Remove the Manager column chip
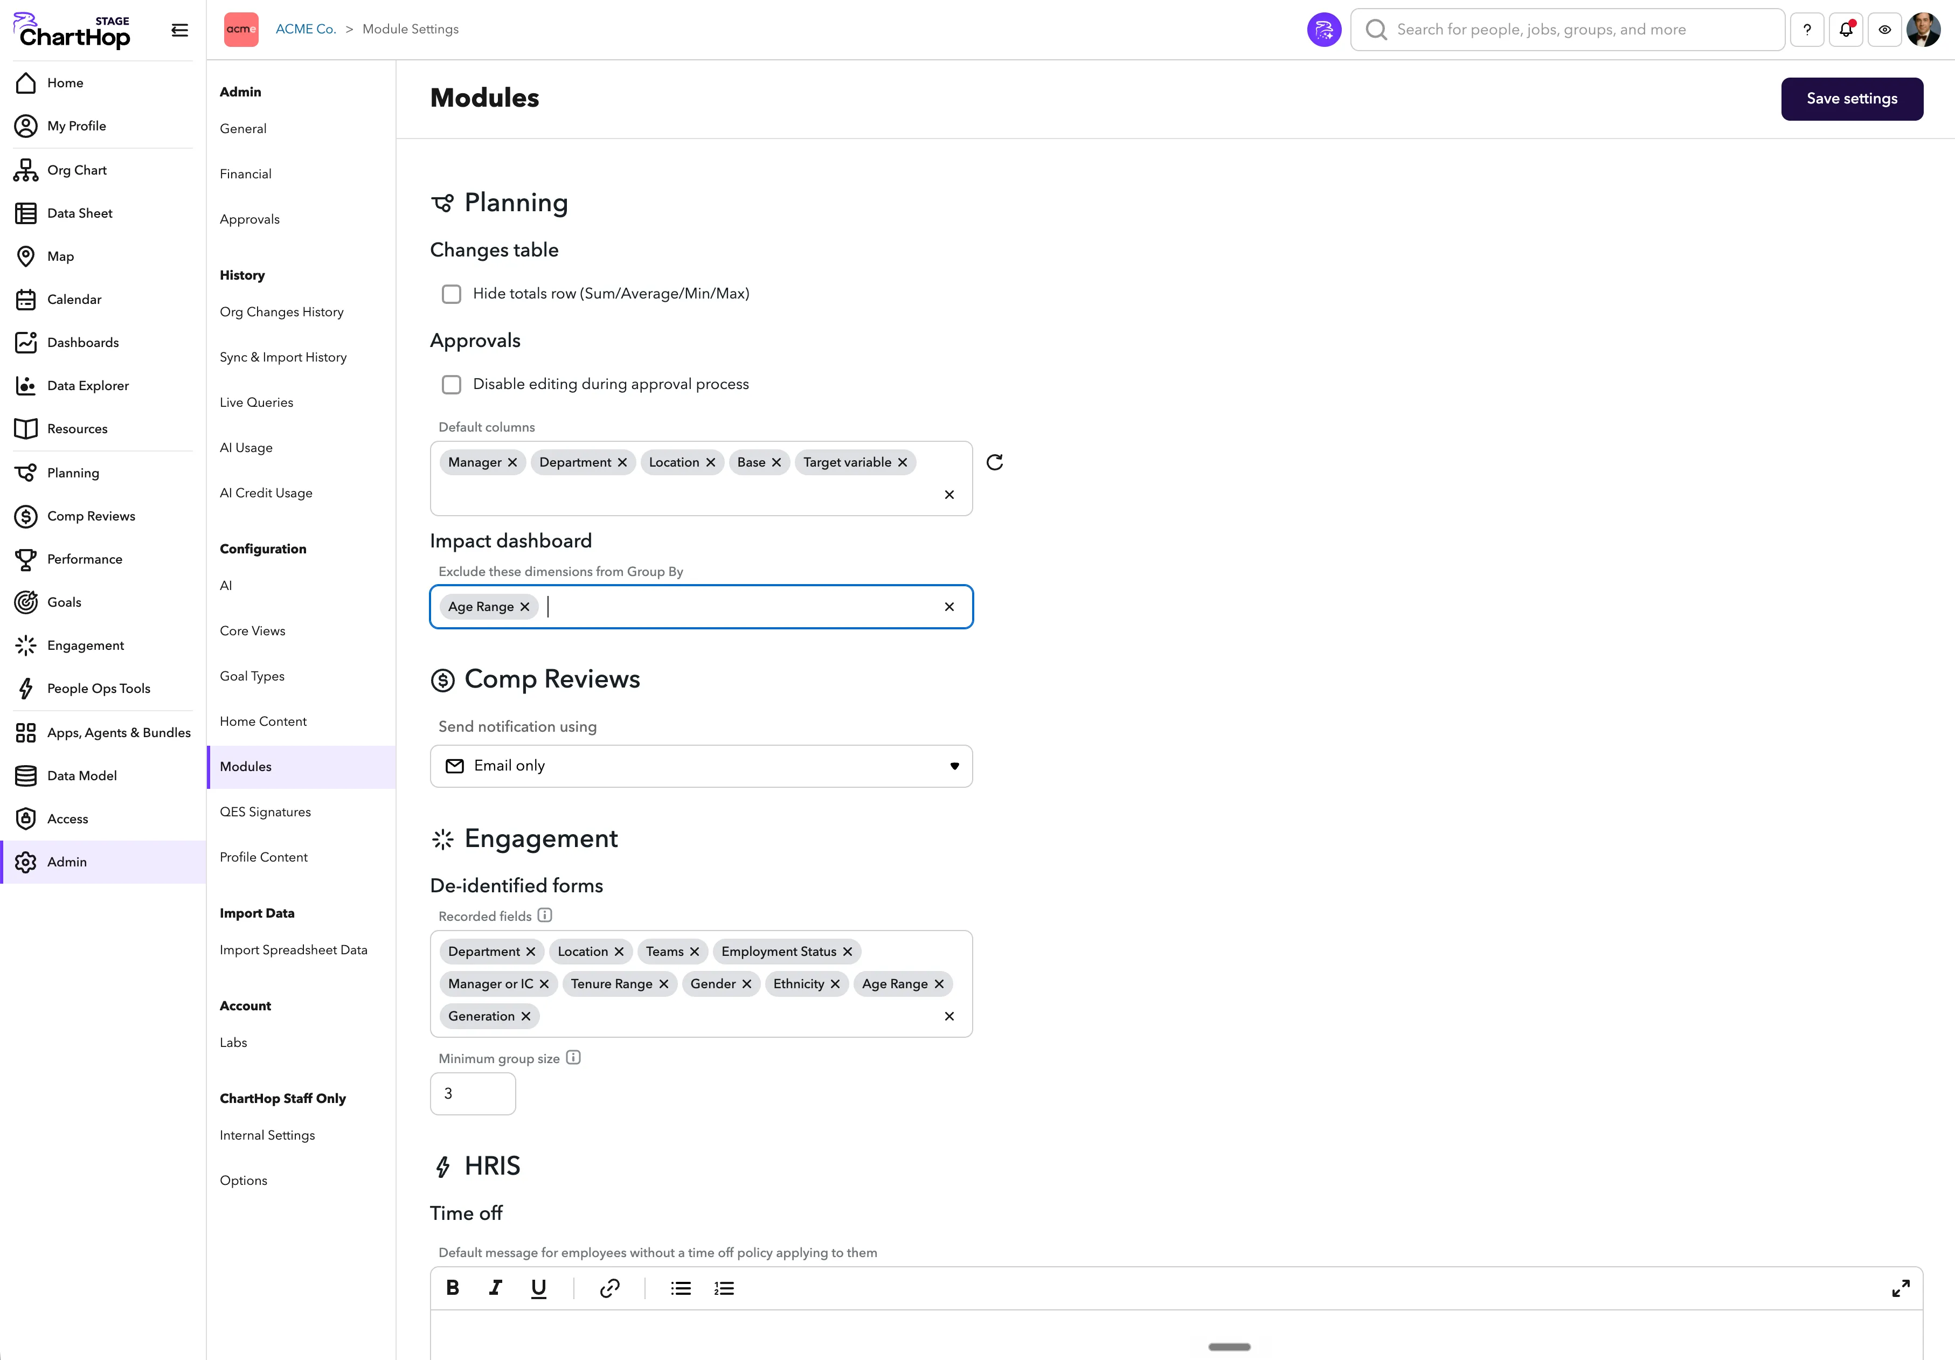The height and width of the screenshot is (1360, 1955). [x=512, y=462]
